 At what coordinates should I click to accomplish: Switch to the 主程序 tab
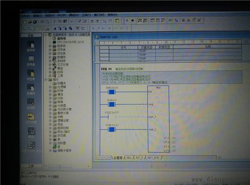[118, 158]
